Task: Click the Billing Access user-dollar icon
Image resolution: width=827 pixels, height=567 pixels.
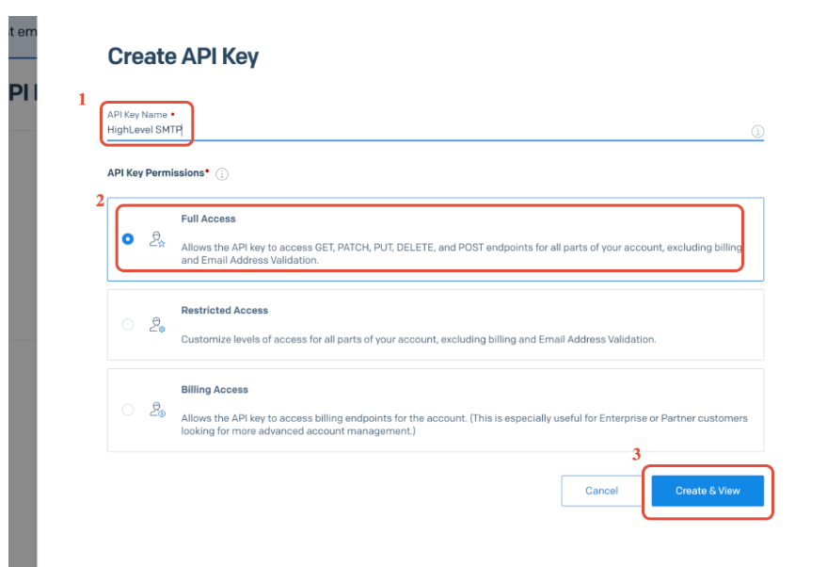Action: pyautogui.click(x=157, y=410)
